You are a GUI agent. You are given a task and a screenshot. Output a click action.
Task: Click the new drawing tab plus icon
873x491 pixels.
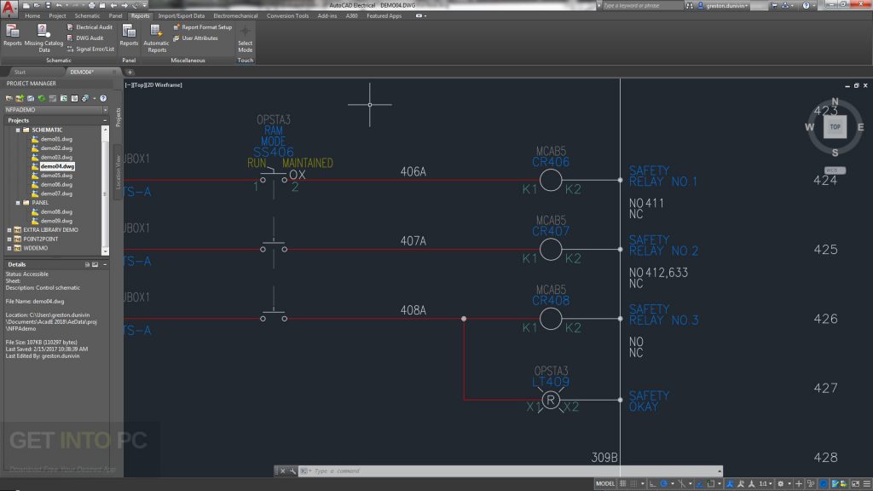pyautogui.click(x=130, y=72)
